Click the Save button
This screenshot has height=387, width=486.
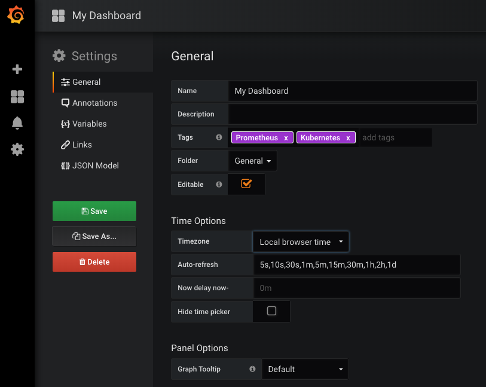(x=94, y=211)
